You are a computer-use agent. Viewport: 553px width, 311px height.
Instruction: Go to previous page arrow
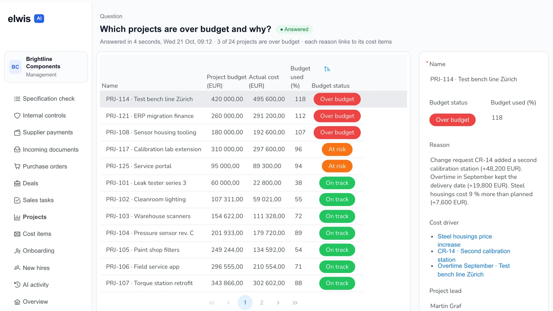pos(228,303)
